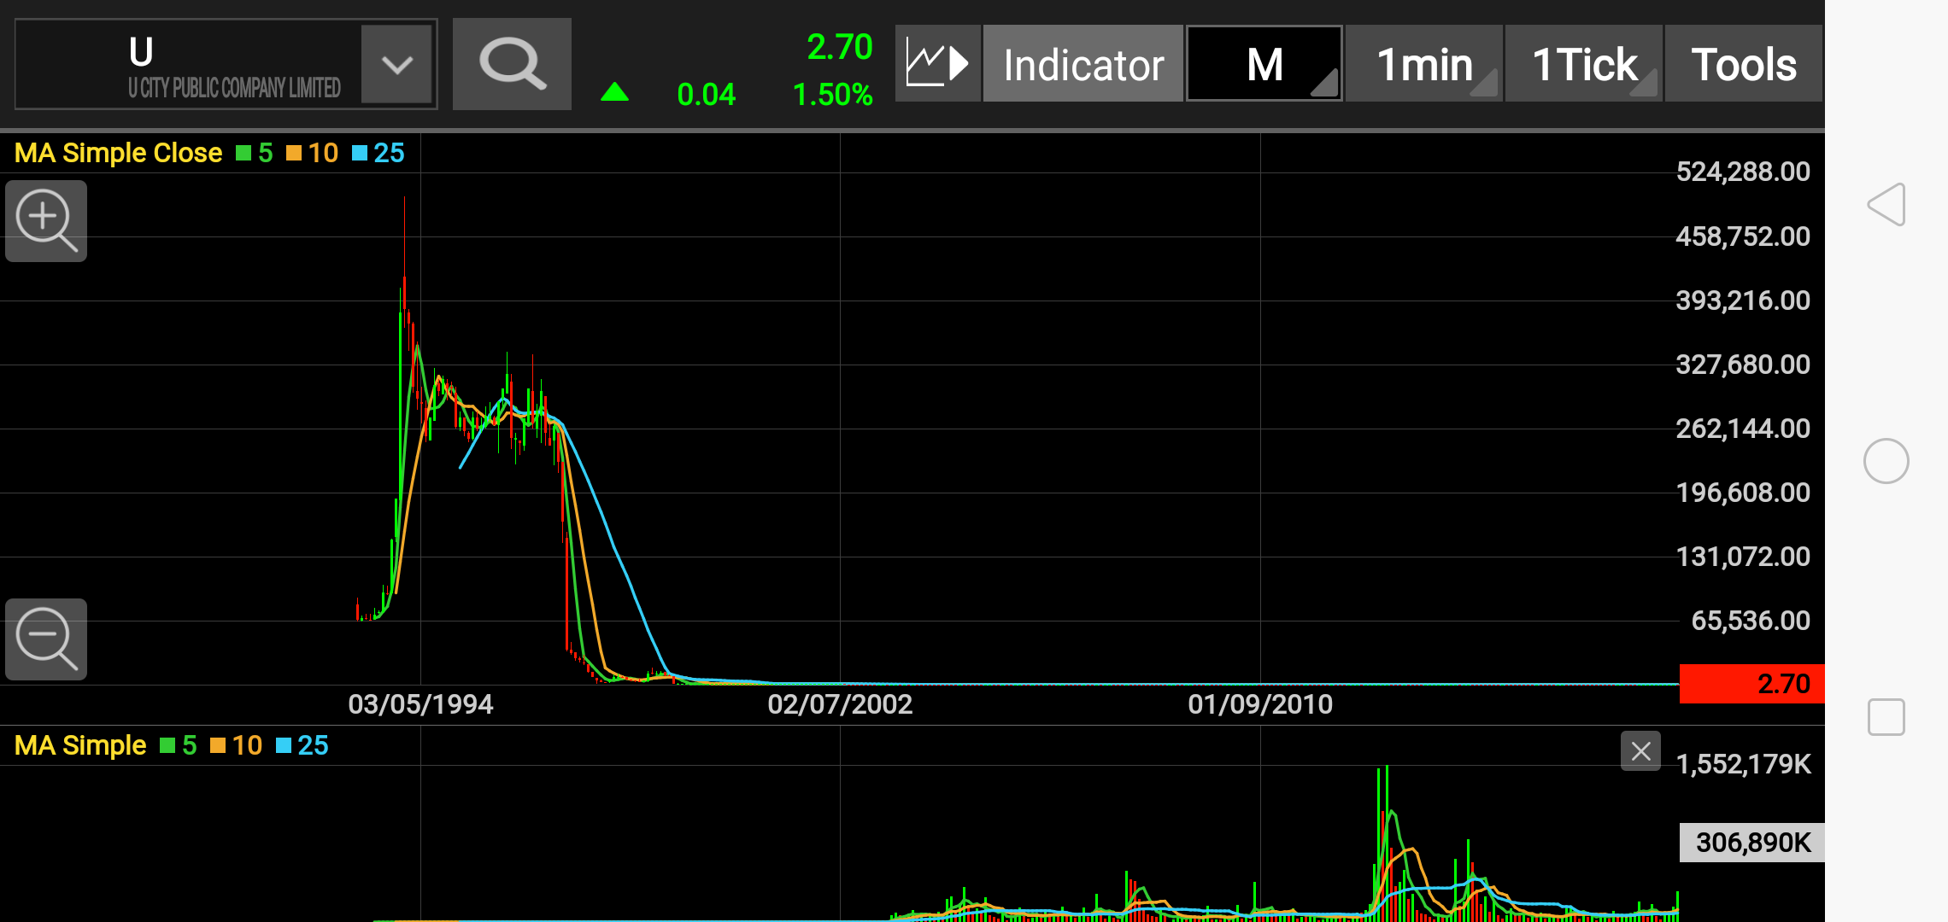The height and width of the screenshot is (922, 1948).
Task: Select the M monthly period dropdown
Action: click(x=1264, y=64)
